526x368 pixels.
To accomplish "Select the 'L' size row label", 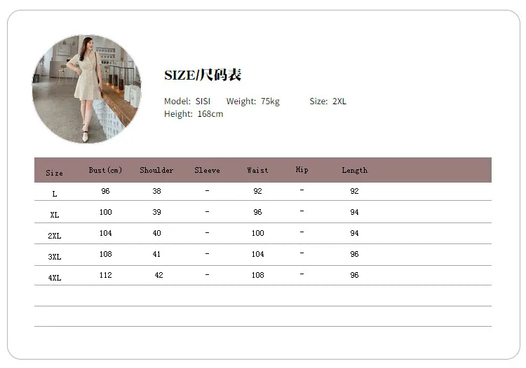I will (55, 194).
